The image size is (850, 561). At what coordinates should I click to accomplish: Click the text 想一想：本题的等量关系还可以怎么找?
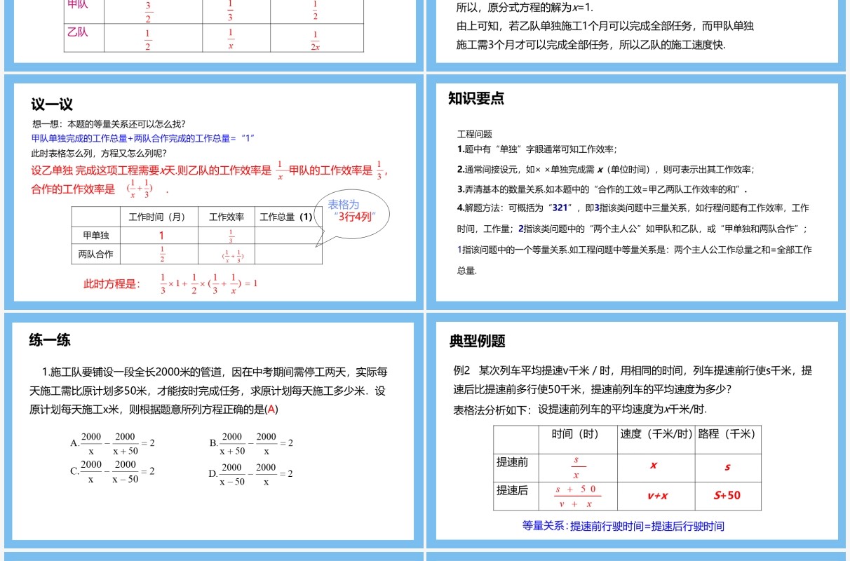pyautogui.click(x=109, y=124)
